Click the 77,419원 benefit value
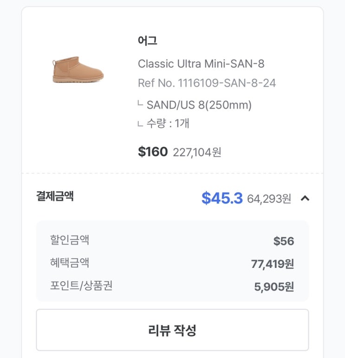The image size is (345, 358). coord(272,264)
